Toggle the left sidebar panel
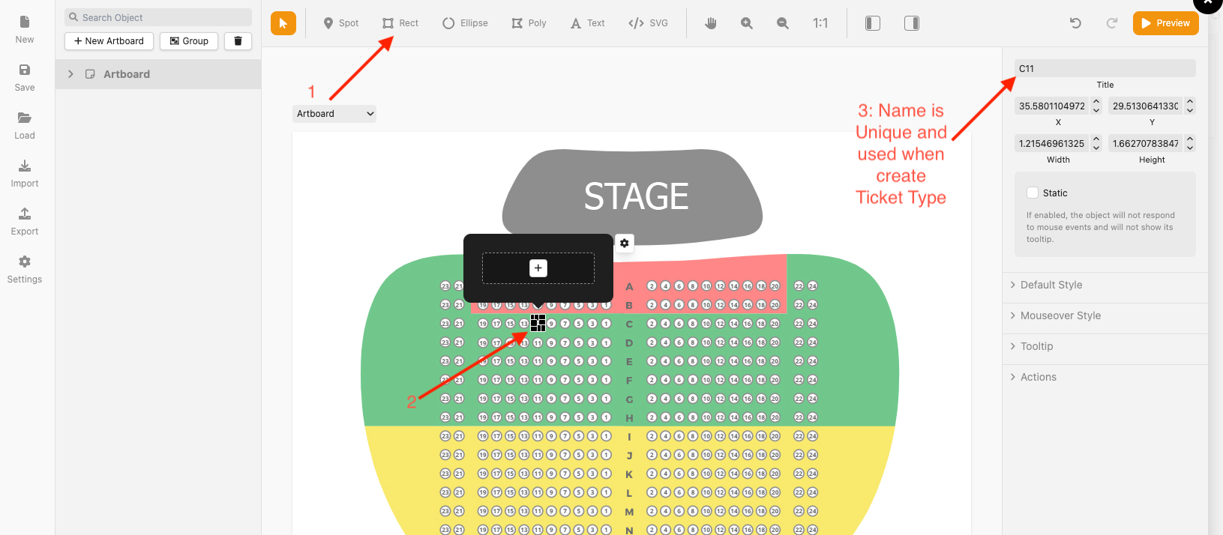1223x535 pixels. 873,23
